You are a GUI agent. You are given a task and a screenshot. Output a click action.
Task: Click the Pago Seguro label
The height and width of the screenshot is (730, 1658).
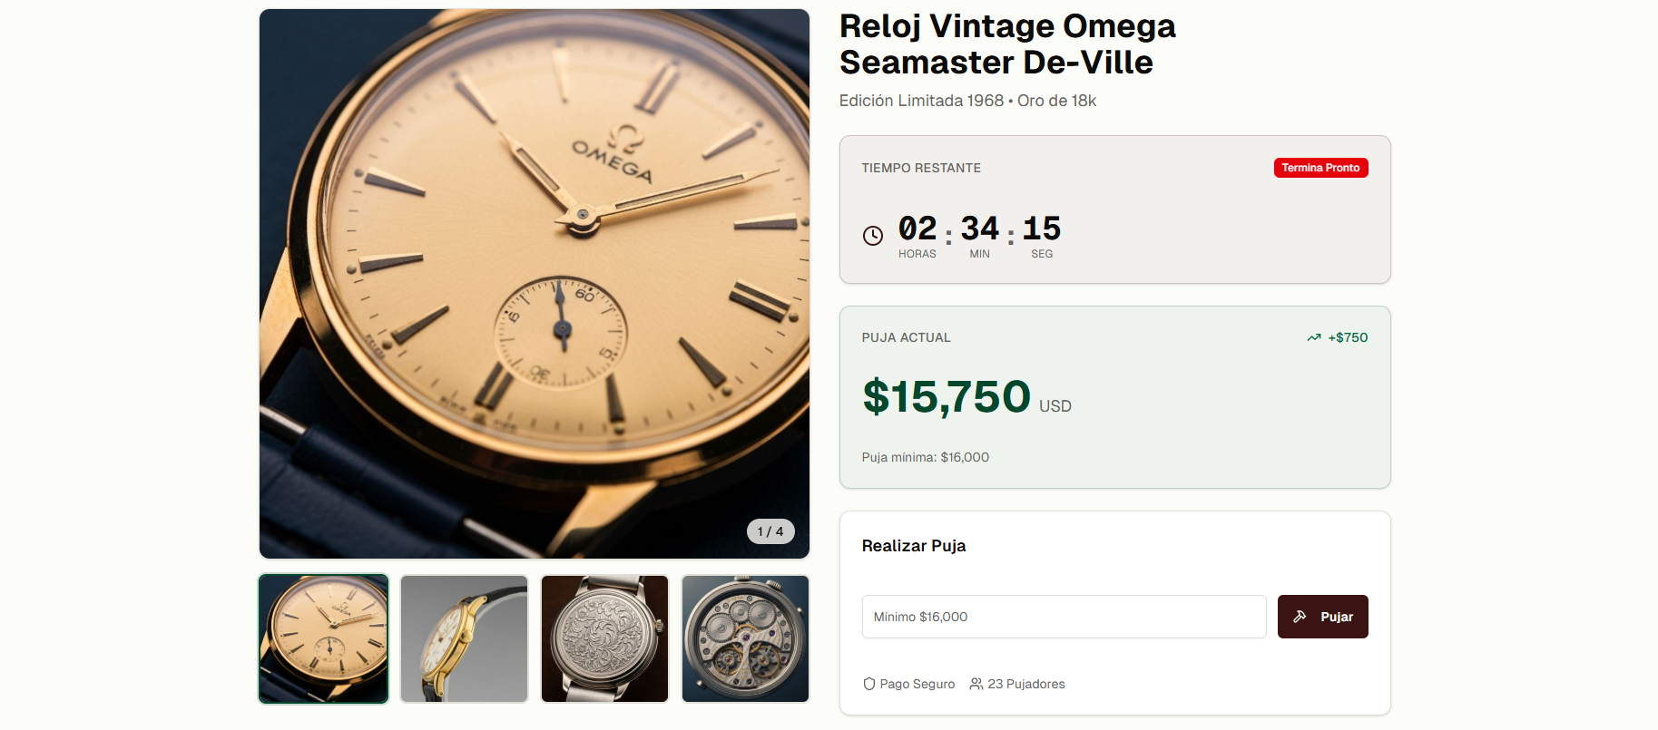pyautogui.click(x=917, y=684)
